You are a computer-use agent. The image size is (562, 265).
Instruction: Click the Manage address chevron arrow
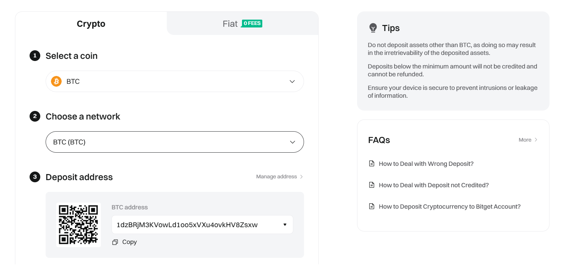[301, 177]
